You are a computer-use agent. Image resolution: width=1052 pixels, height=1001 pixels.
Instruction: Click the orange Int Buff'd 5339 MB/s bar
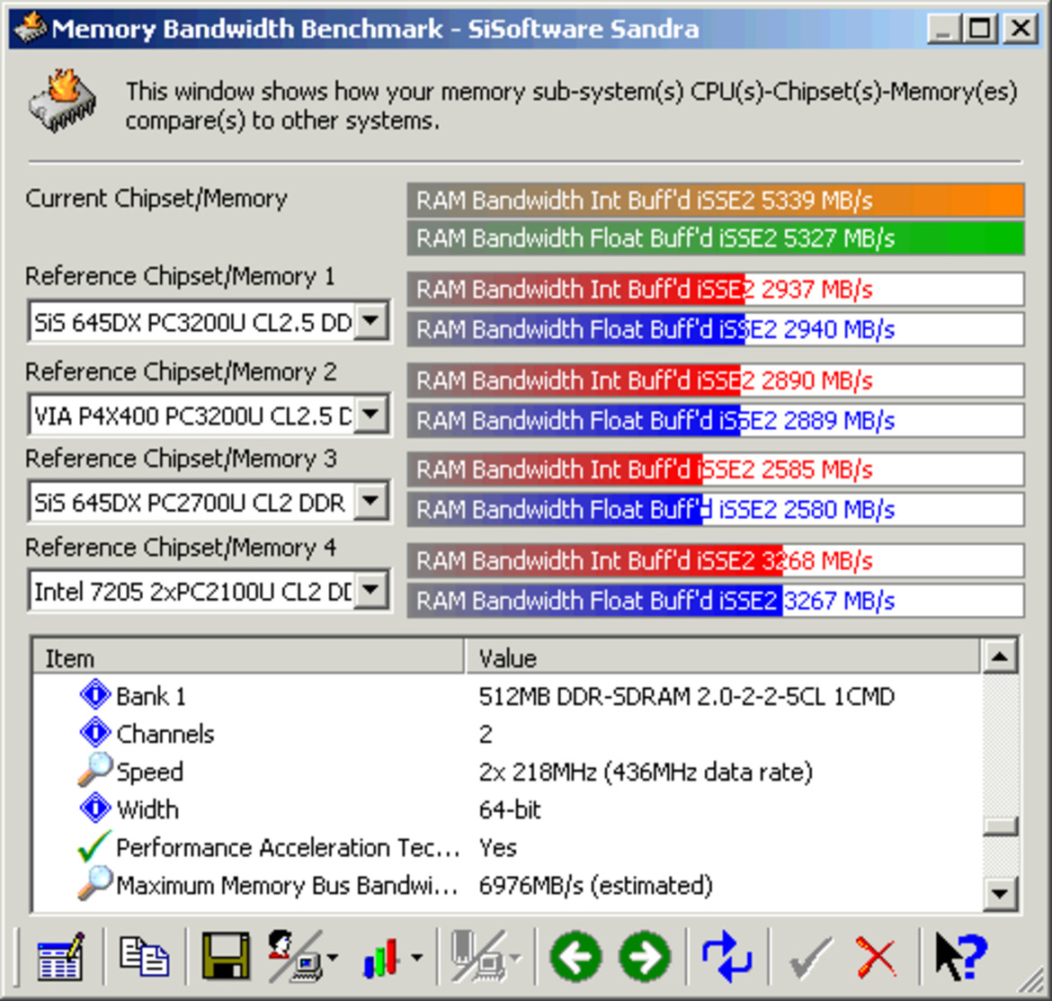coord(715,200)
